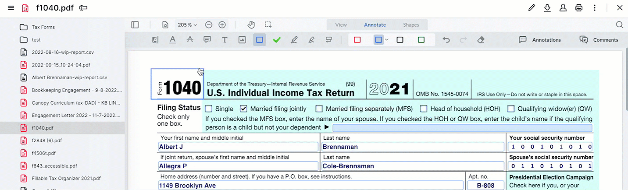
Task: Check the Single filing status box
Action: (209, 109)
